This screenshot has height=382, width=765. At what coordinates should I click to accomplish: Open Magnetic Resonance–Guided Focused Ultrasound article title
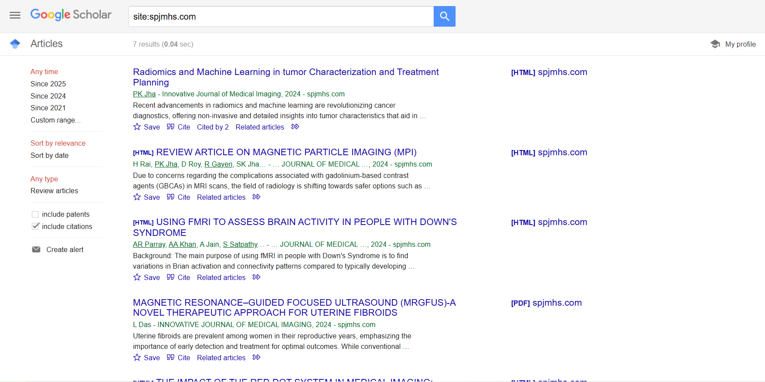(294, 307)
